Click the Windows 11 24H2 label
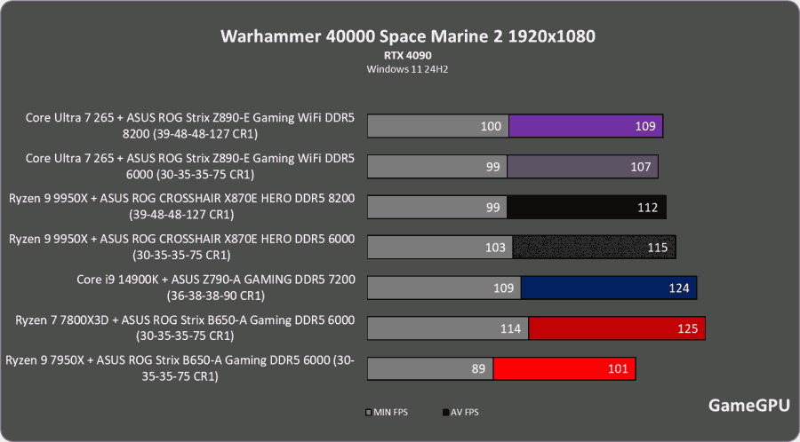Screen dimensions: 800x442 click(407, 69)
